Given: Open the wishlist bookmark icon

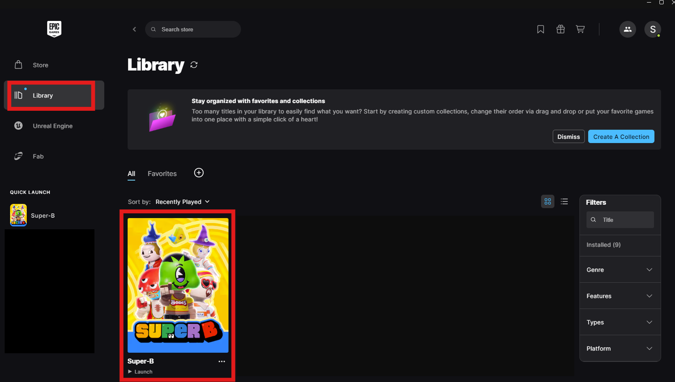Looking at the screenshot, I should point(540,29).
